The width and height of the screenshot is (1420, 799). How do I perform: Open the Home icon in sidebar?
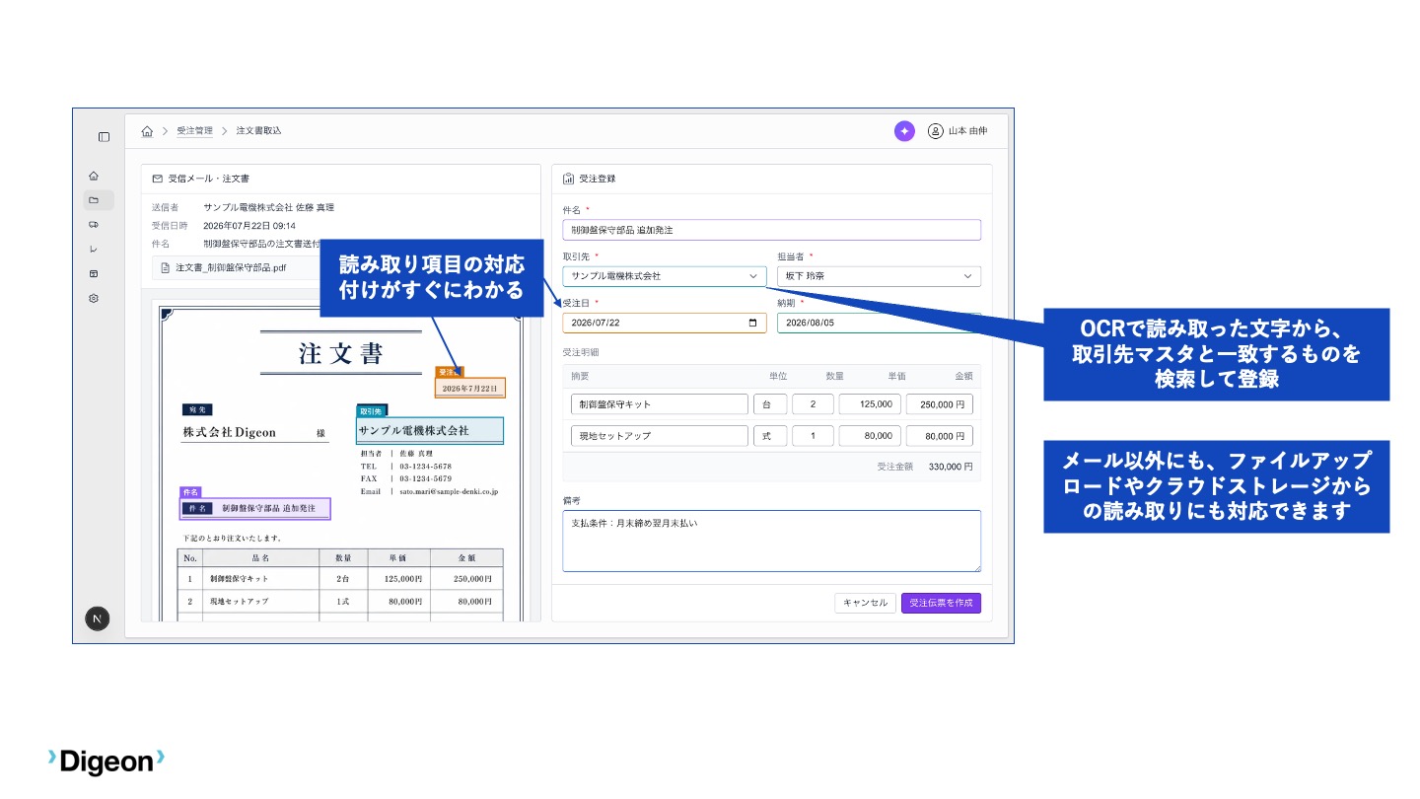(x=94, y=176)
